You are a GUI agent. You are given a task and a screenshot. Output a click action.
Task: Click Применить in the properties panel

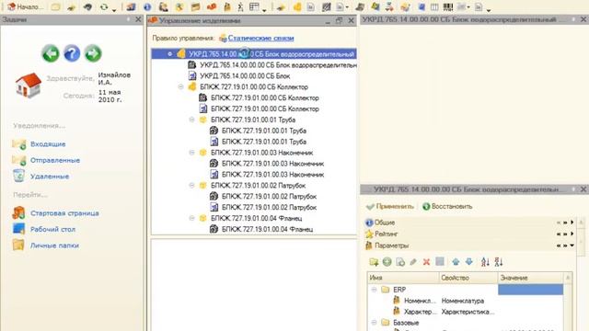click(x=390, y=206)
